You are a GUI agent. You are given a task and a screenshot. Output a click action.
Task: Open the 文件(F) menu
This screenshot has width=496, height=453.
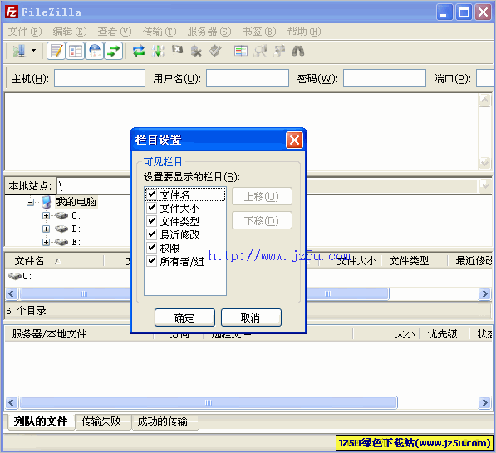pyautogui.click(x=25, y=32)
